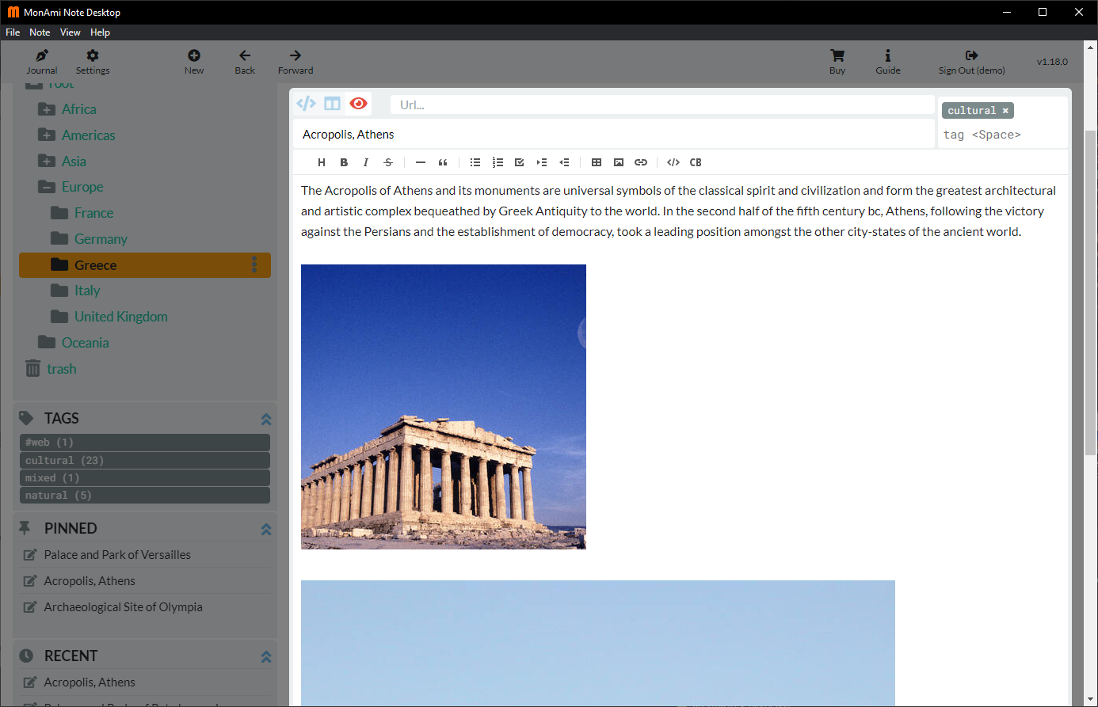This screenshot has height=707, width=1098.
Task: Open the File menu
Action: tap(13, 32)
